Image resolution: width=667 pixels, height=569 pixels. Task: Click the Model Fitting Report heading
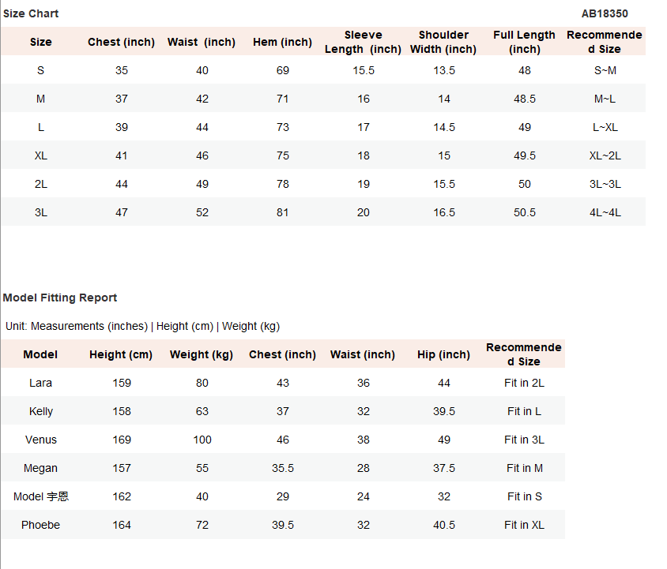(x=60, y=298)
